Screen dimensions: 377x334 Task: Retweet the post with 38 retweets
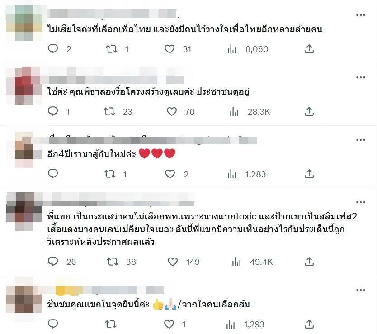(113, 262)
